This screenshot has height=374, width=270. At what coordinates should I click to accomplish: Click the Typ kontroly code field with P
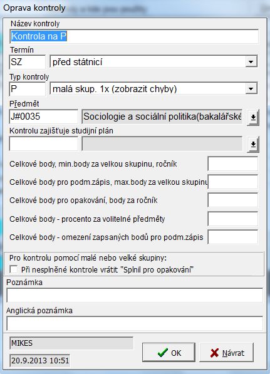pyautogui.click(x=27, y=89)
